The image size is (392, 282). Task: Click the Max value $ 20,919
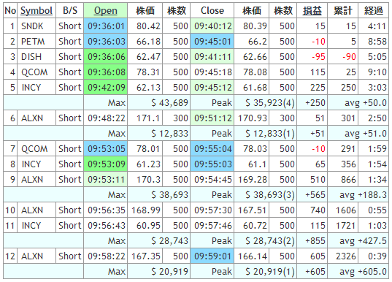(159, 272)
